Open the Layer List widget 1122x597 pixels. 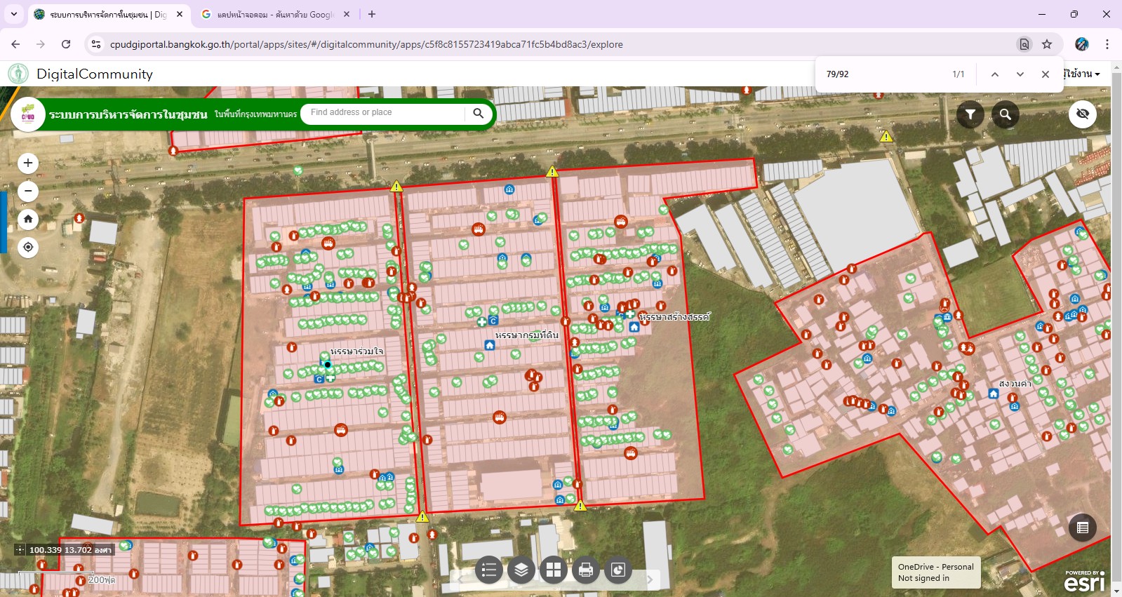tap(521, 570)
